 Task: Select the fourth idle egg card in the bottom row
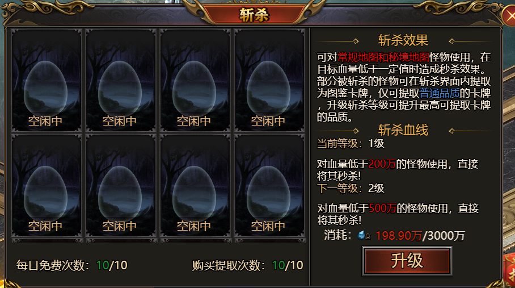(269, 185)
